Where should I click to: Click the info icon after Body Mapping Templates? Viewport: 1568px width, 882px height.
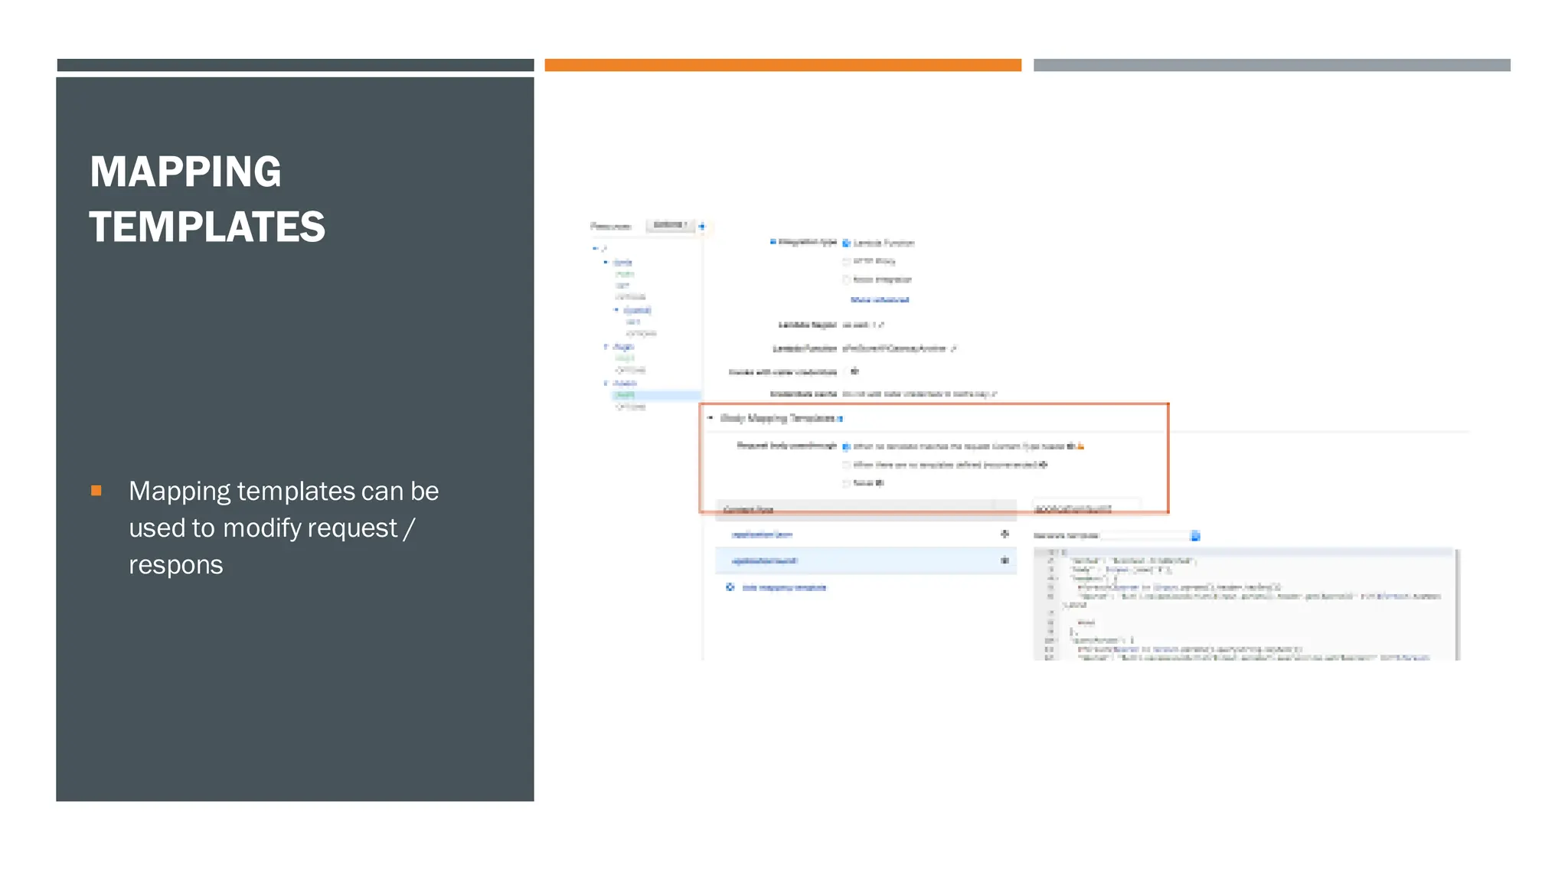(840, 419)
